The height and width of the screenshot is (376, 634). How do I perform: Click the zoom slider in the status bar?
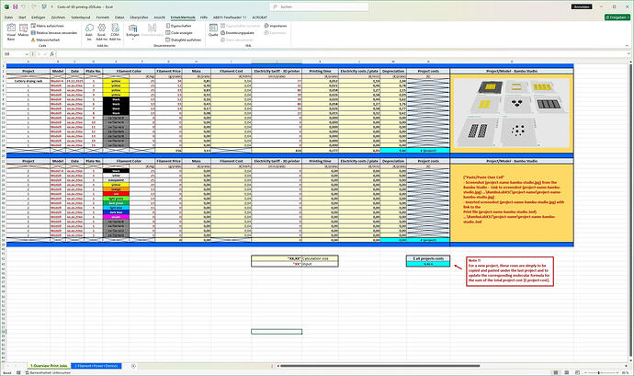click(x=599, y=372)
